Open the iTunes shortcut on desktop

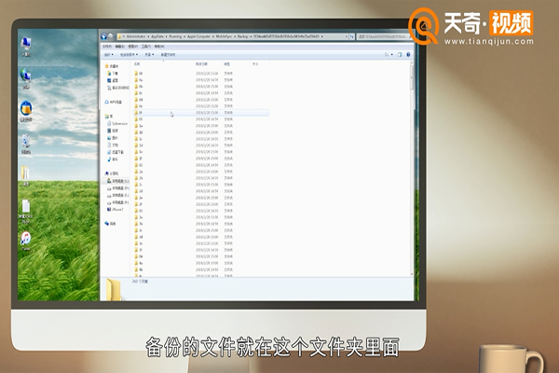(x=26, y=239)
